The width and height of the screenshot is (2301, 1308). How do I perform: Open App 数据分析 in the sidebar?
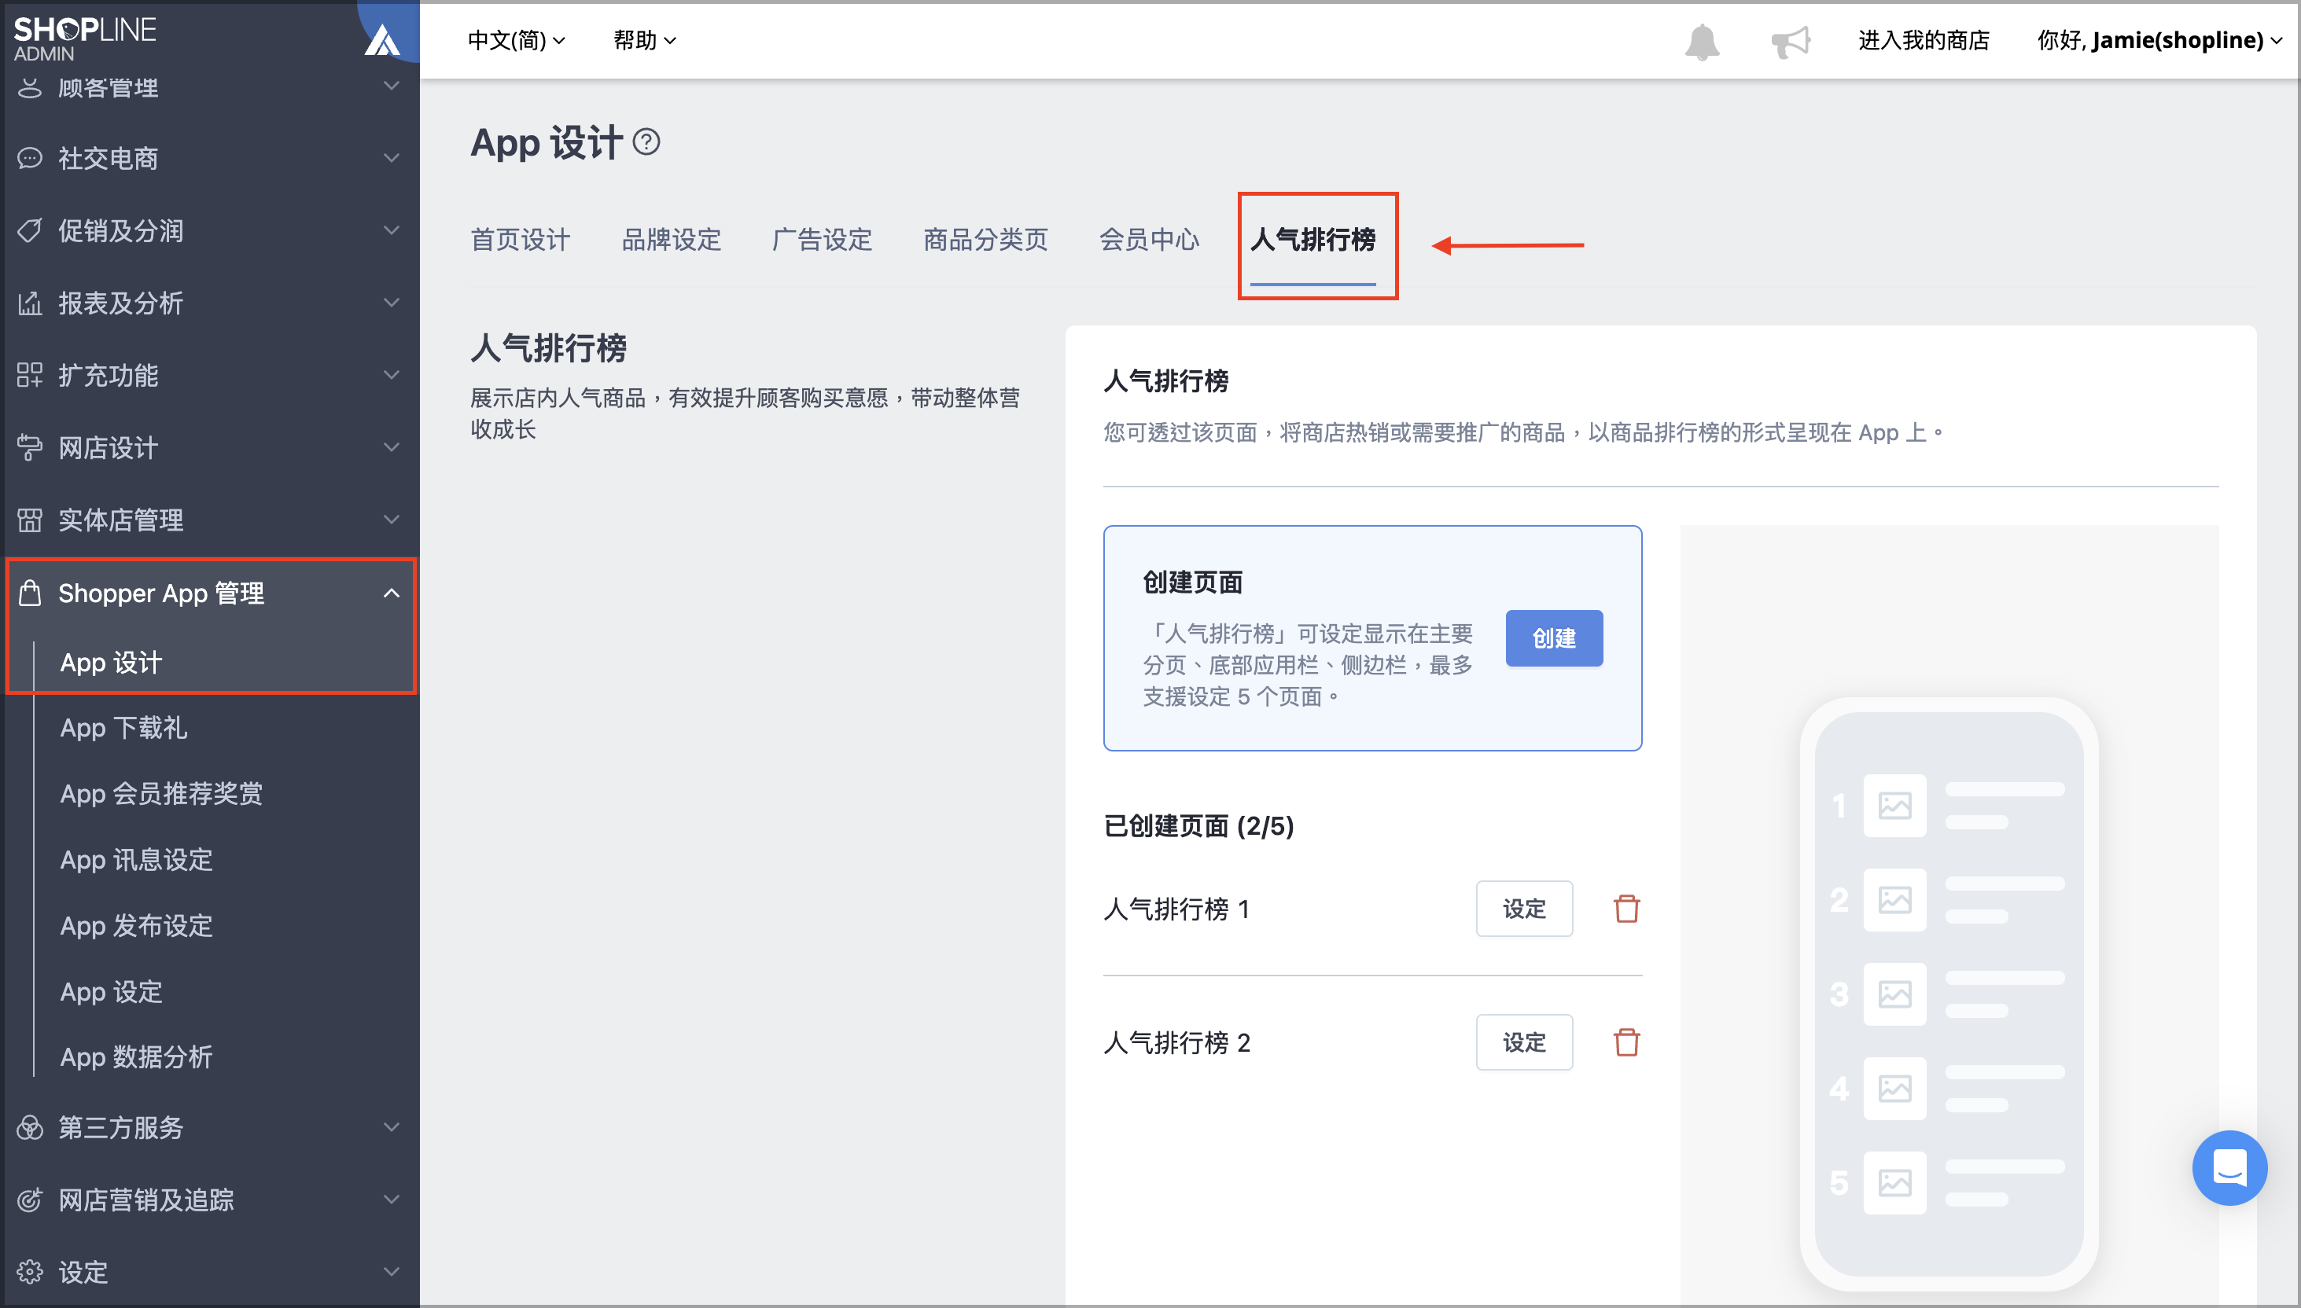click(x=137, y=1057)
